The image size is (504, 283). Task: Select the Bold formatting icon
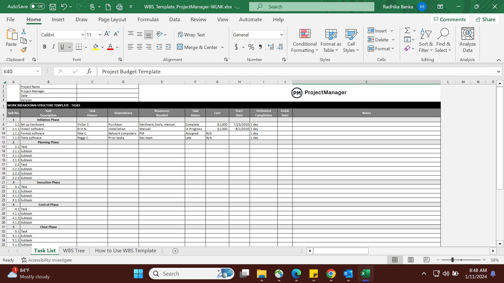[44, 47]
